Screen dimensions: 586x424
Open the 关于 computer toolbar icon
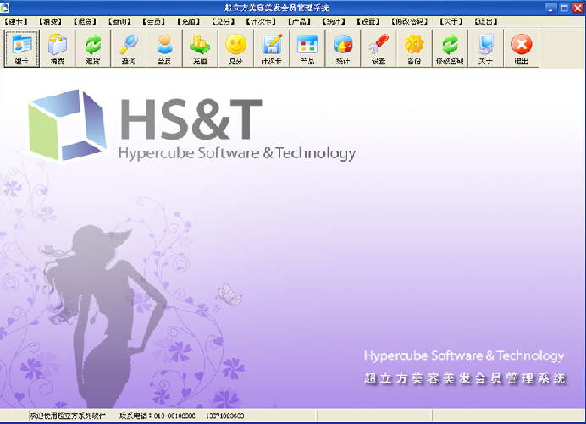[x=486, y=49]
